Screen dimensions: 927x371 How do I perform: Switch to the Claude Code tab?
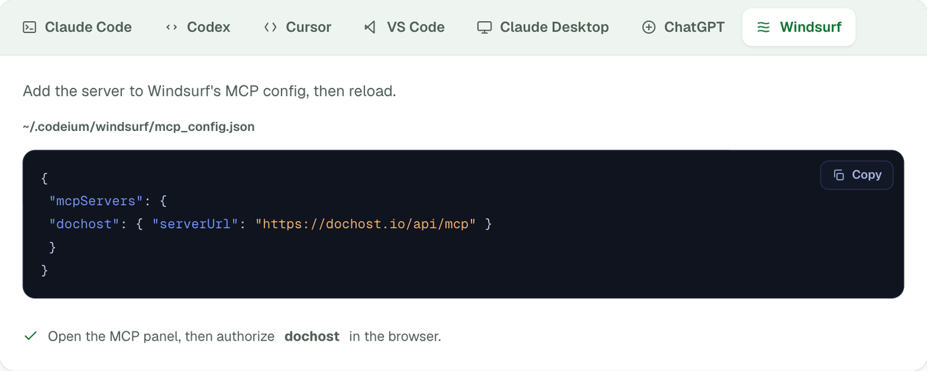pyautogui.click(x=77, y=27)
